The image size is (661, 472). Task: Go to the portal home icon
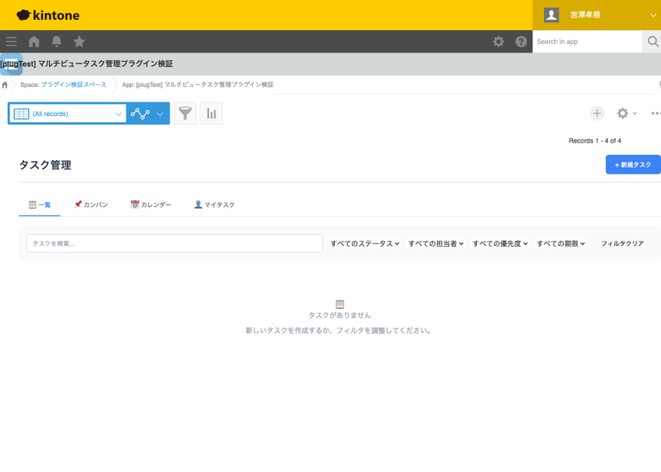(x=34, y=41)
